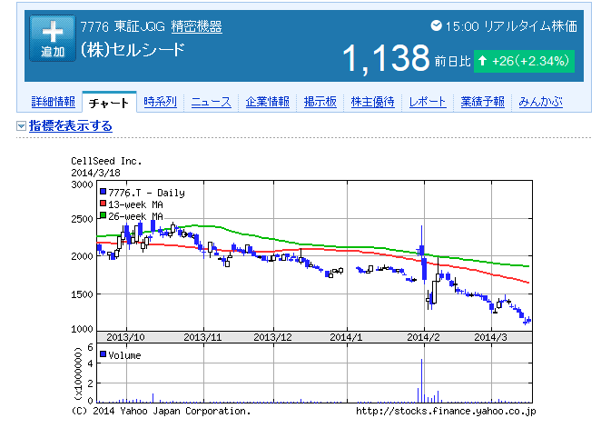The image size is (601, 428).
Task: Expand the 指標を表示する arrow icon
Action: point(22,125)
